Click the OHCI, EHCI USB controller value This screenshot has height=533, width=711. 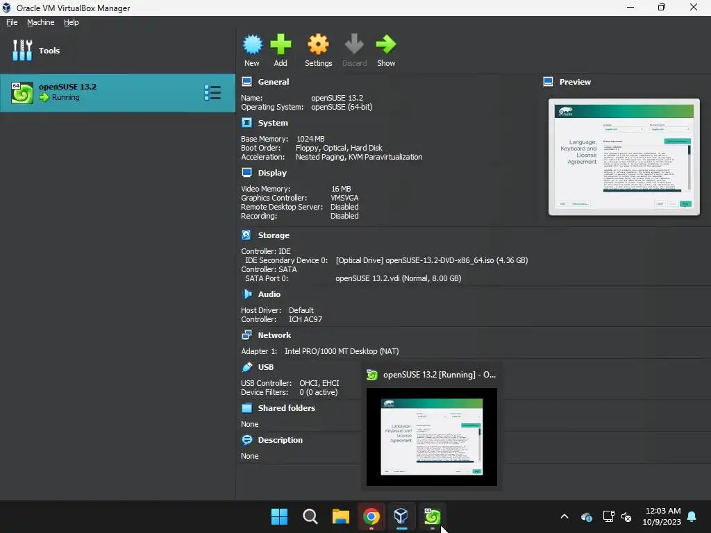319,383
